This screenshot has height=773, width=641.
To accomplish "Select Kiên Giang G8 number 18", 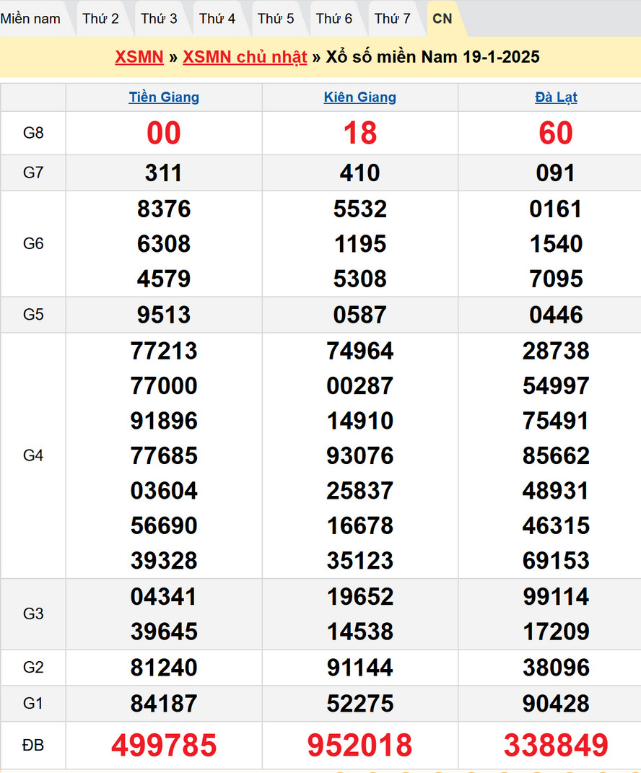I will pos(359,134).
